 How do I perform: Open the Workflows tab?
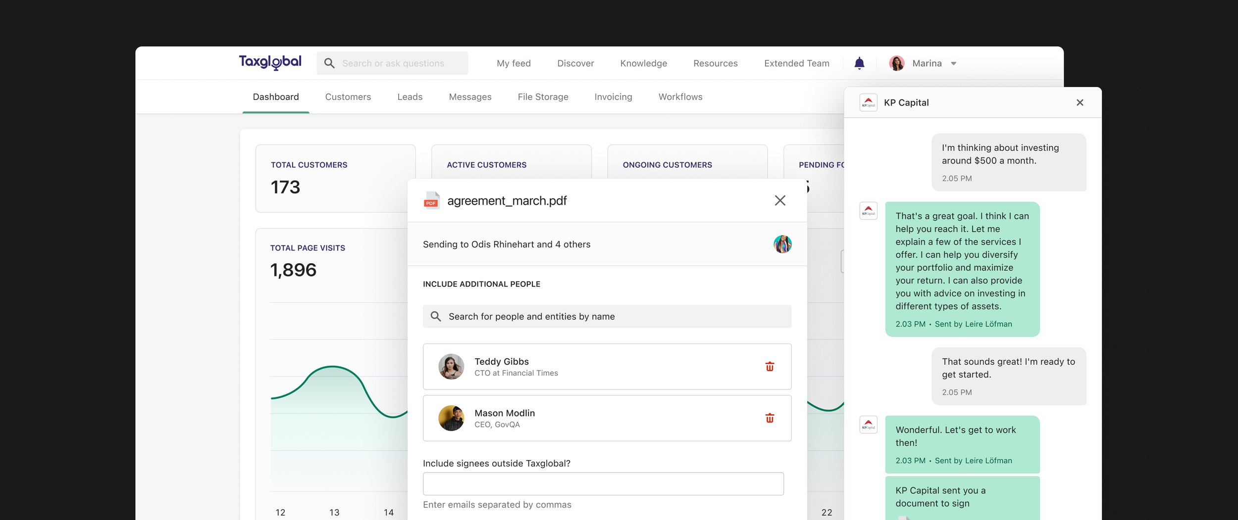(x=680, y=97)
